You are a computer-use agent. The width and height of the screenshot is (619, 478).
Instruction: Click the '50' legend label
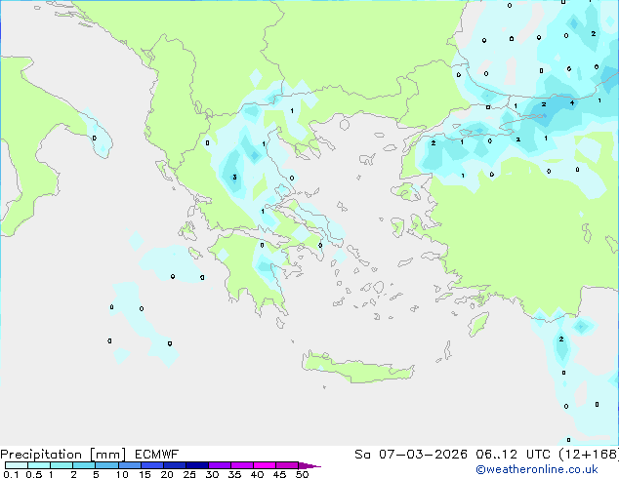tap(302, 474)
